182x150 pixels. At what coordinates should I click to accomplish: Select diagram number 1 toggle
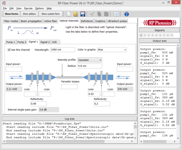coord(141,35)
